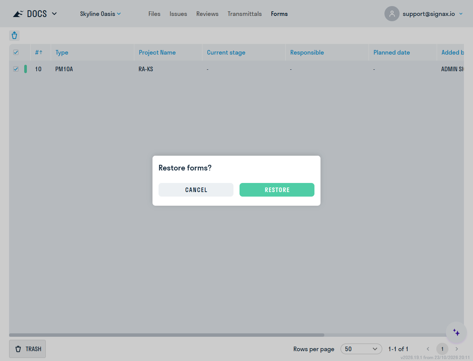Switch to the Files tab
473x361 pixels.
pos(154,14)
